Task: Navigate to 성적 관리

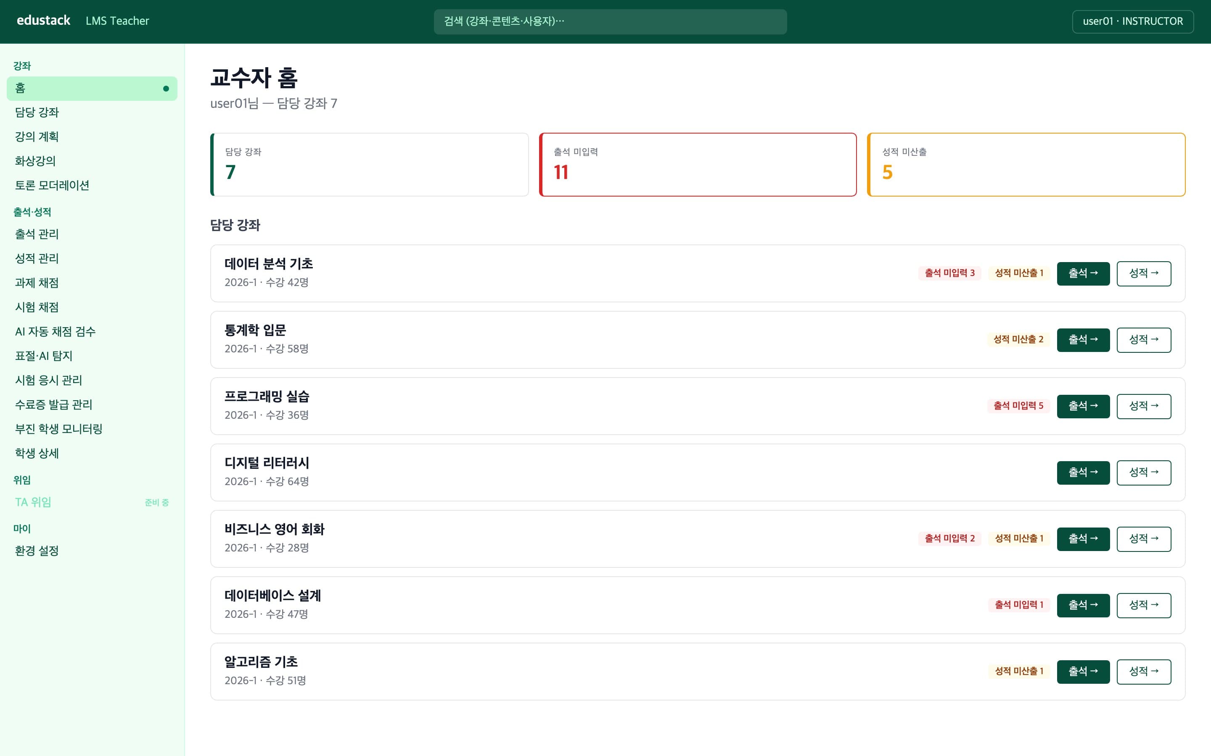Action: (92, 258)
